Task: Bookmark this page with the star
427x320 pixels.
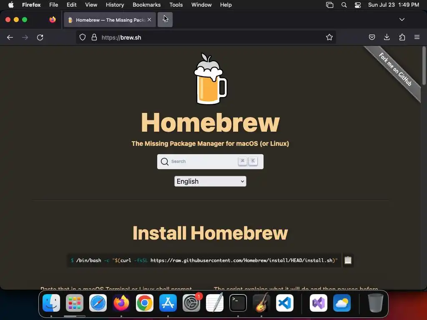Action: coord(329,37)
